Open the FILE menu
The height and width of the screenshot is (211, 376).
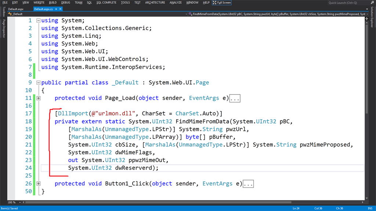tap(5, 3)
